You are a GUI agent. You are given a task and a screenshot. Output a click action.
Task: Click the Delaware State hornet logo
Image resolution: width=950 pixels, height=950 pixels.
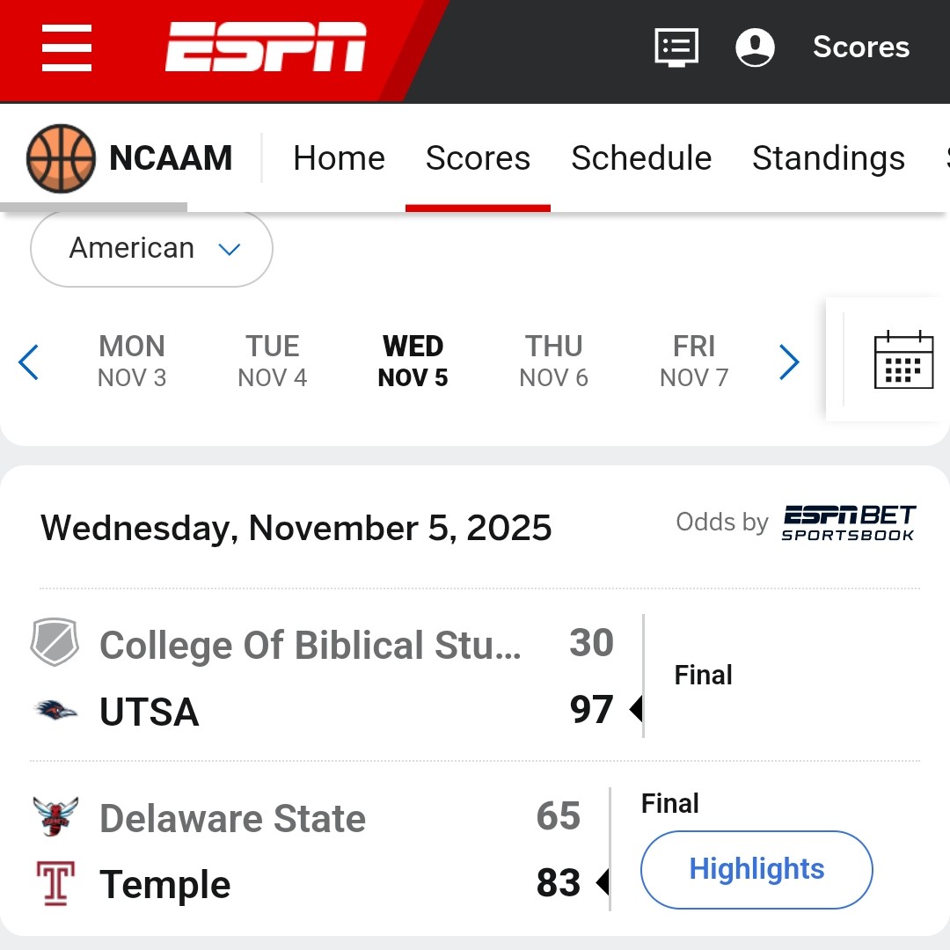coord(55,817)
